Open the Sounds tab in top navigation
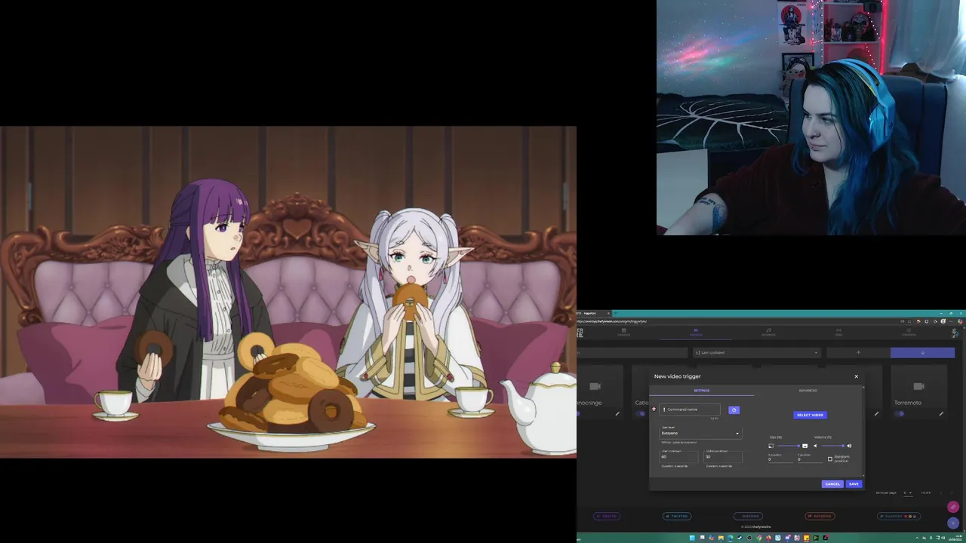Screen dimensions: 966x543 [x=768, y=333]
